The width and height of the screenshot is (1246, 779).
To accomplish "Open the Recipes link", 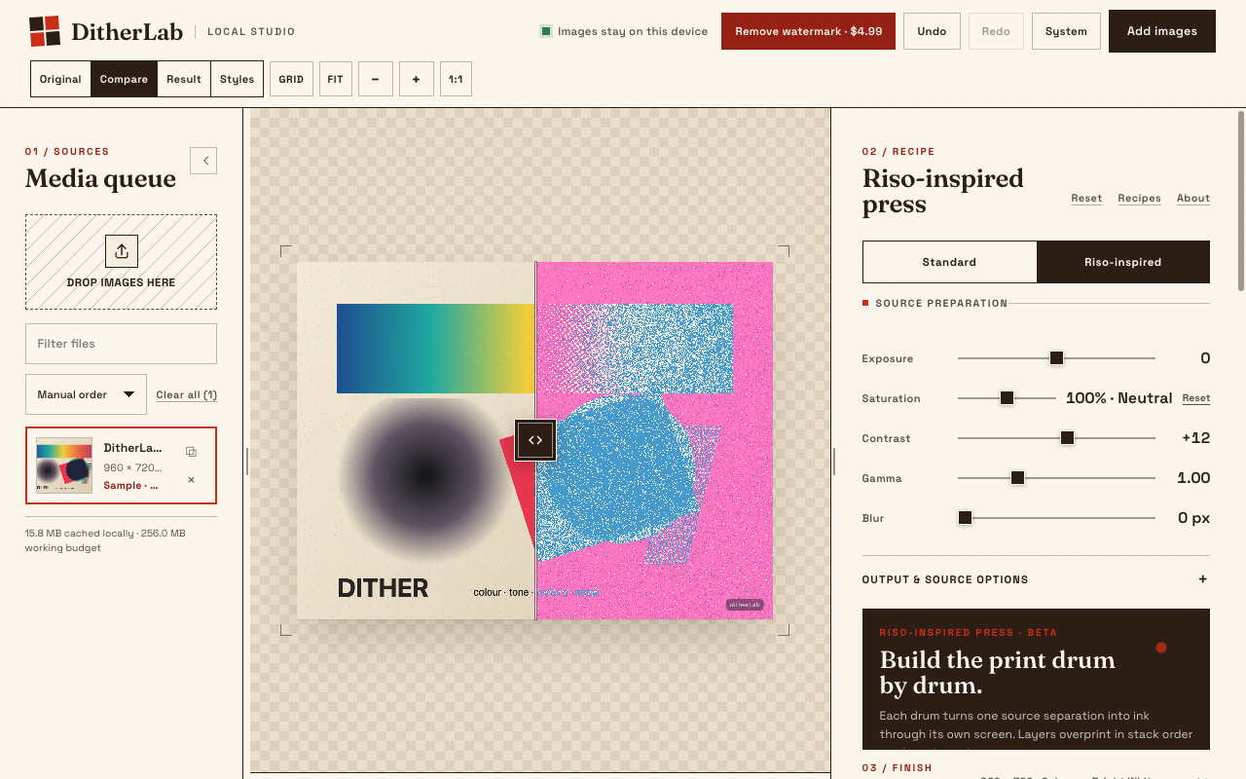I will pyautogui.click(x=1139, y=198).
